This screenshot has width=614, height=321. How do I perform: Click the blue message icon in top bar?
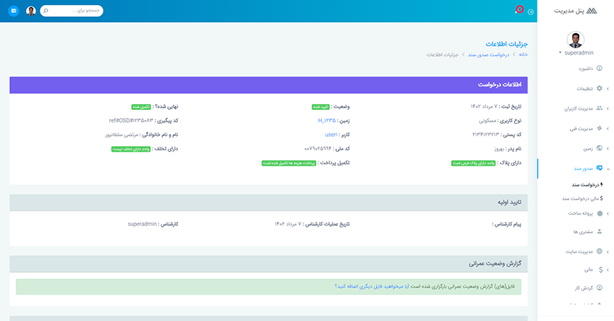(x=13, y=11)
